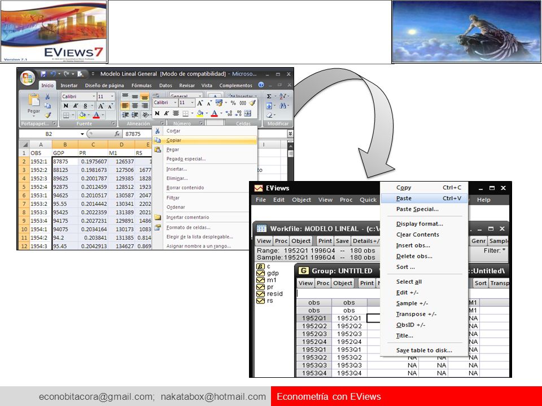The height and width of the screenshot is (406, 542).
Task: Click the scissors icon beside Cortar
Action: click(158, 131)
